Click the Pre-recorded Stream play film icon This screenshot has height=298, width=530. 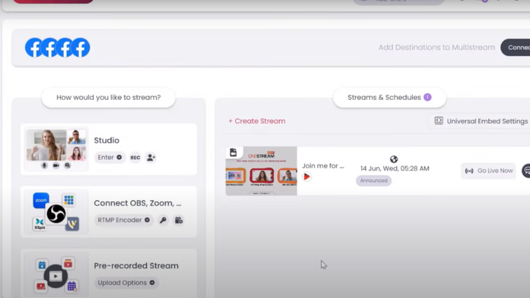click(56, 276)
